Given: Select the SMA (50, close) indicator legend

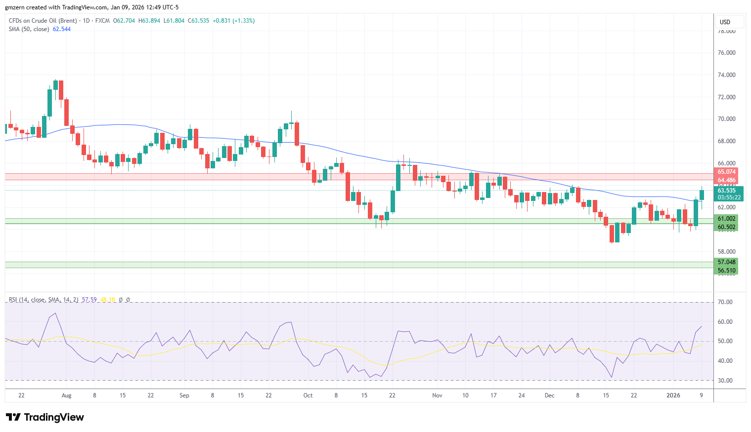Looking at the screenshot, I should [x=29, y=29].
